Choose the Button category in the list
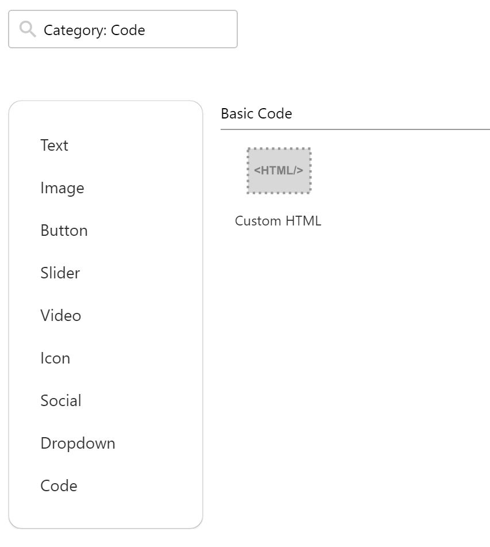Viewport: 490px width, 547px height. (64, 231)
